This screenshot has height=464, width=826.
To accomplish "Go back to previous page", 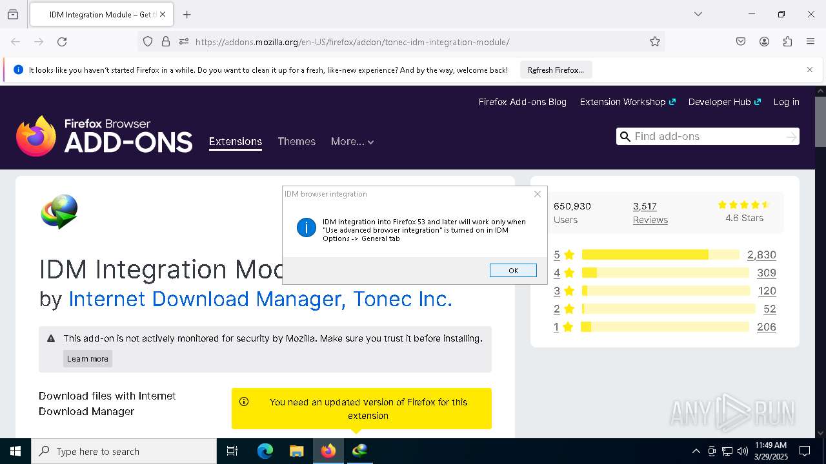I will tap(15, 42).
